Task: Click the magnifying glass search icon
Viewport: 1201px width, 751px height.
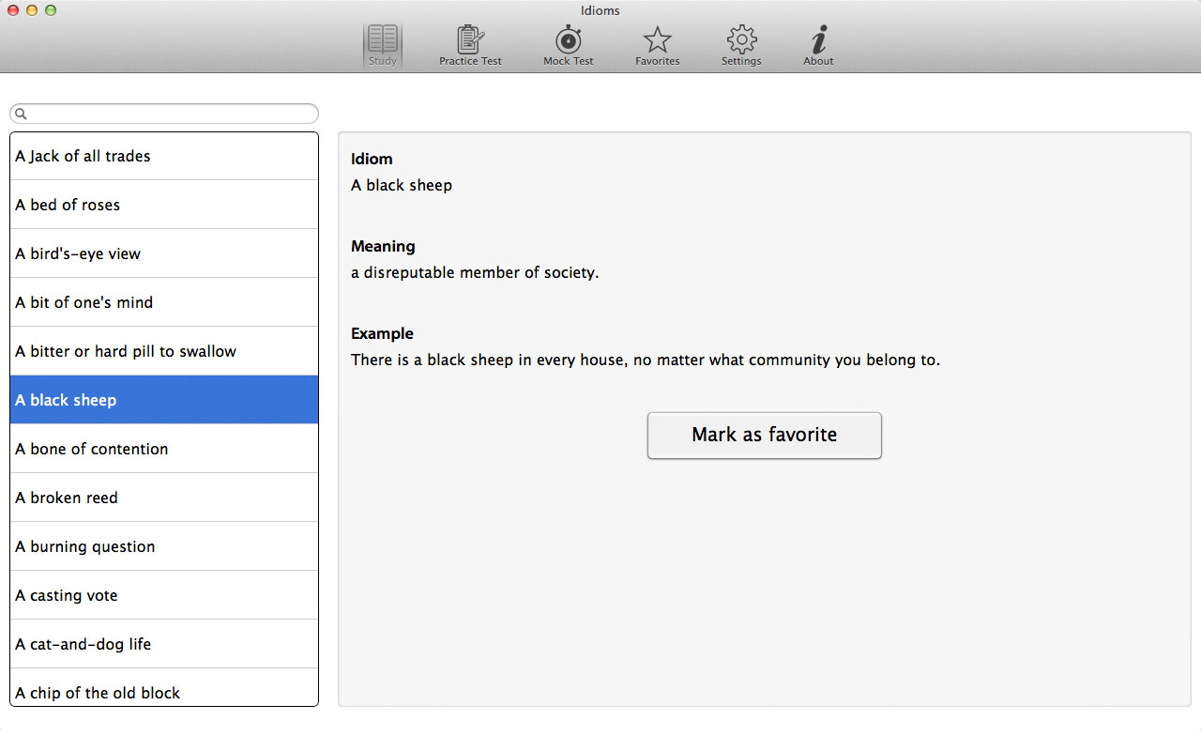Action: pyautogui.click(x=22, y=114)
